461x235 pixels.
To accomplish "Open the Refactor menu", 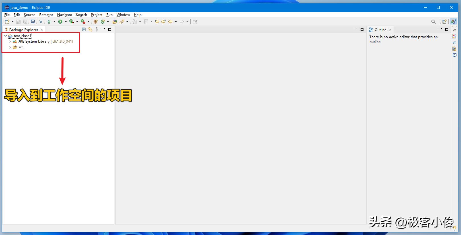I will tap(46, 15).
